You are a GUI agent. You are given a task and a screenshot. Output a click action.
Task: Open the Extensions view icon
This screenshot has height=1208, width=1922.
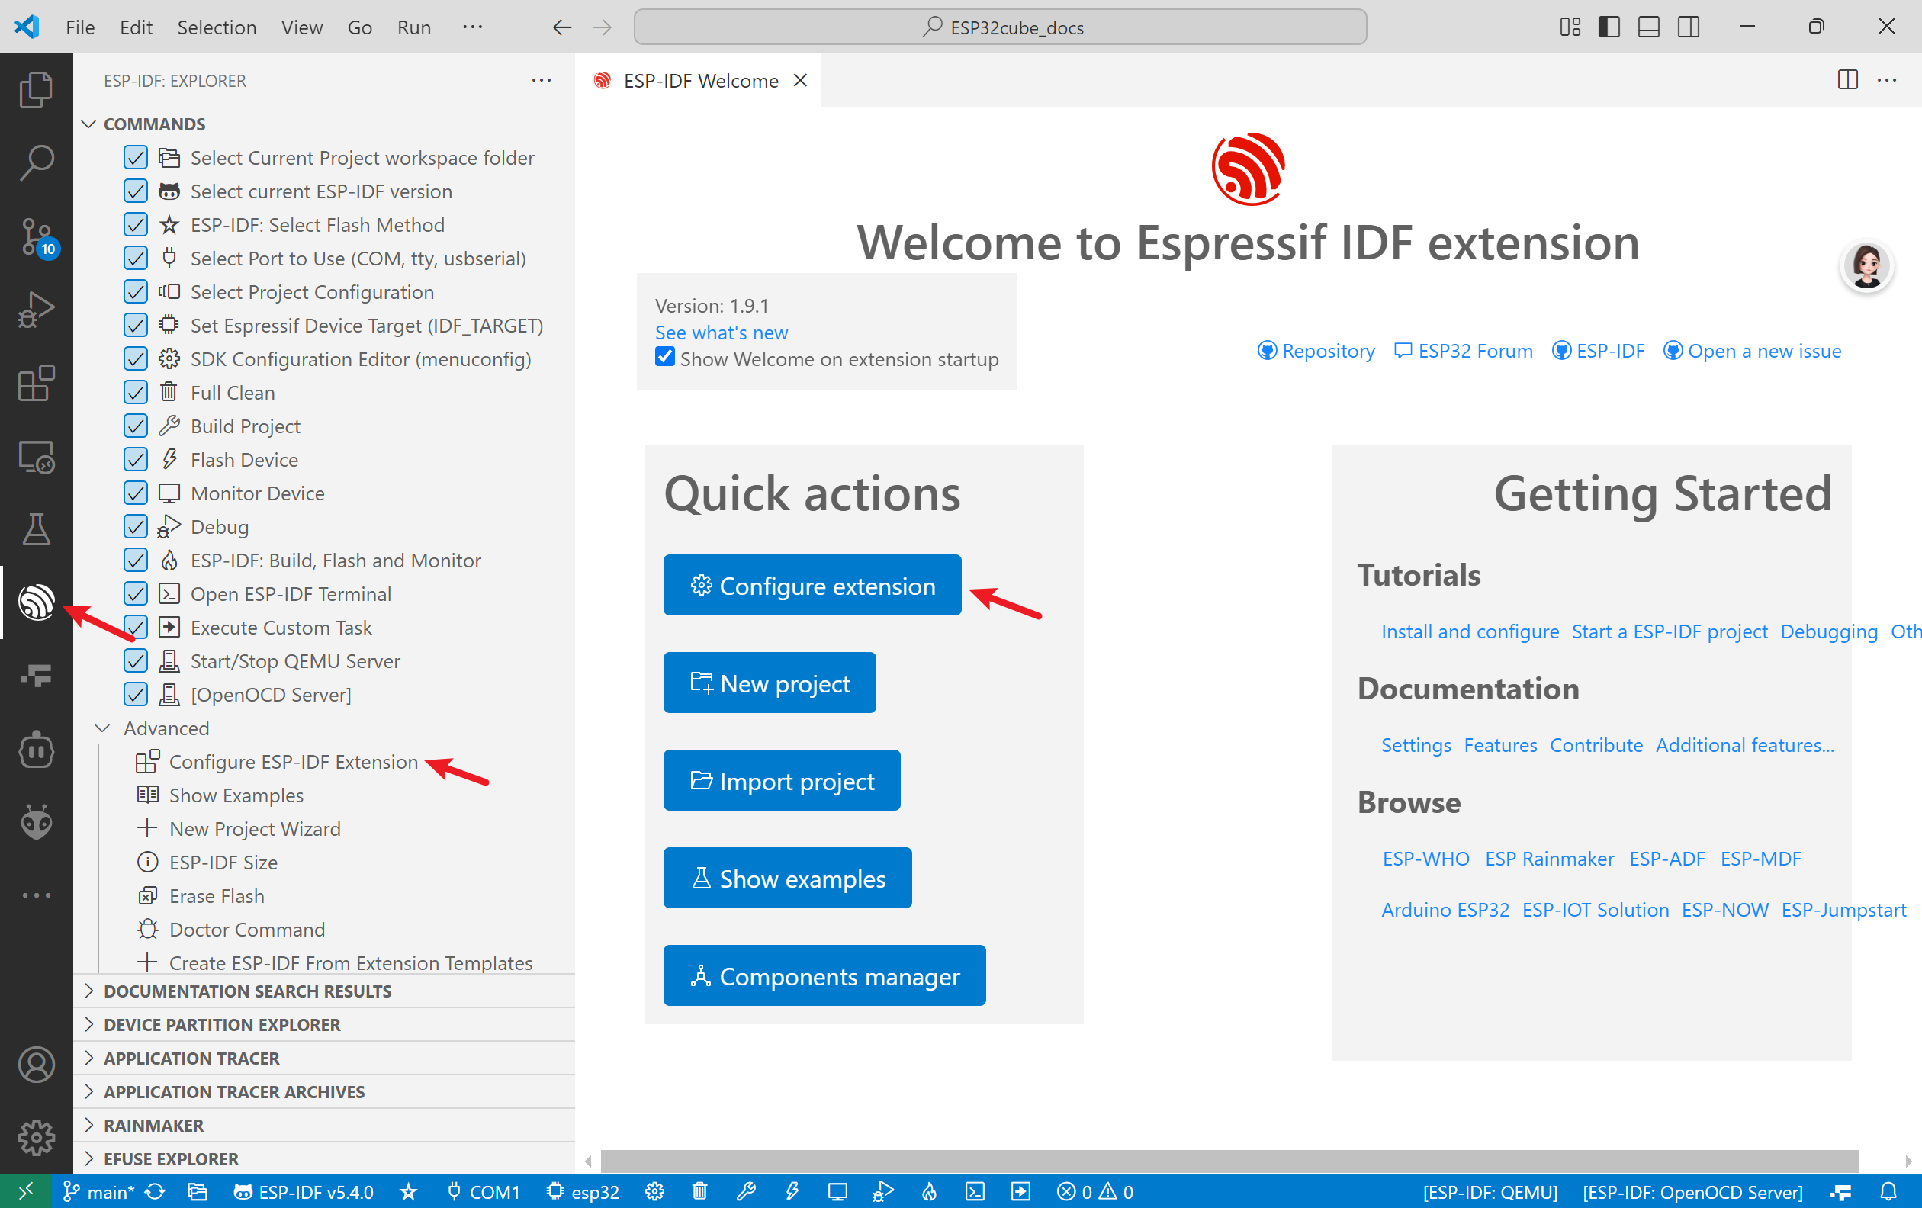pyautogui.click(x=36, y=384)
